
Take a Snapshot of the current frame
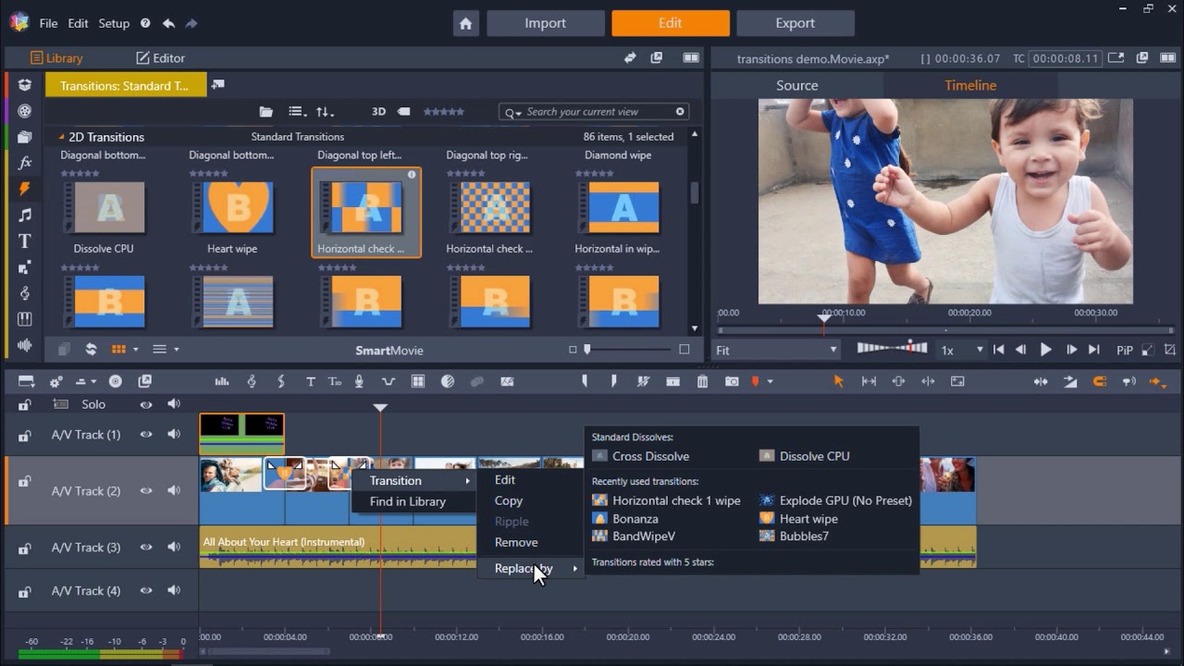733,381
